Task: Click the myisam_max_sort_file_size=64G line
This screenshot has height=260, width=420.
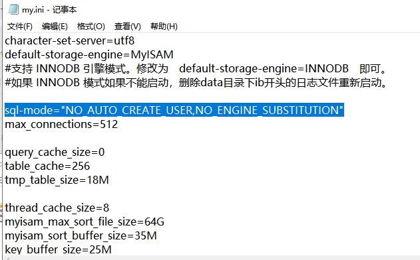Action: pos(85,222)
